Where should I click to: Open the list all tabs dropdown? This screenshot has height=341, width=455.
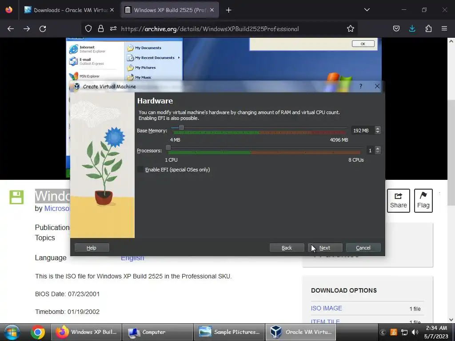(x=367, y=10)
